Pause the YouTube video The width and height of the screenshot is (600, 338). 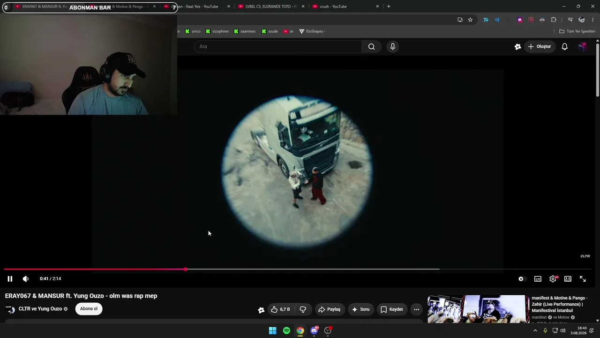click(x=10, y=279)
